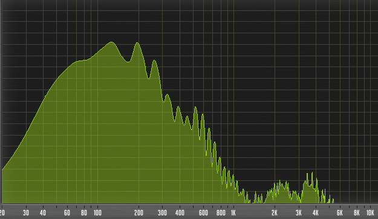This screenshot has height=219, width=378.
Task: Click the 80 Hz frequency axis label
Action: pyautogui.click(x=84, y=213)
